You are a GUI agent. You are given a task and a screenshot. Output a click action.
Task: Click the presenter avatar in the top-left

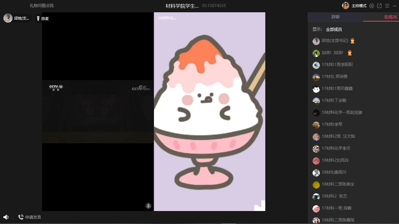tap(8, 18)
